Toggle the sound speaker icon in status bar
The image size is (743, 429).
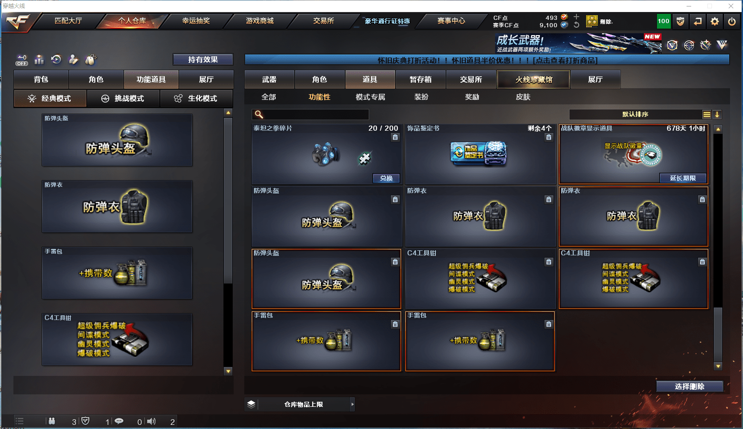click(151, 421)
